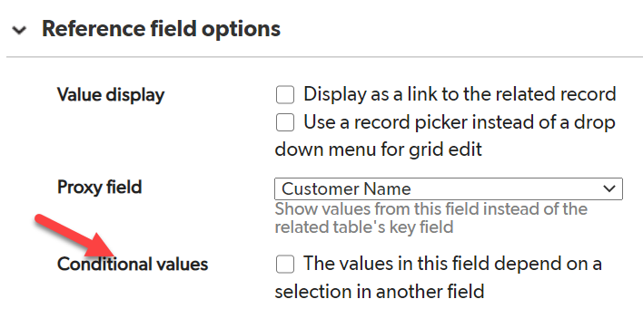Select the Display as a link label text

(460, 94)
